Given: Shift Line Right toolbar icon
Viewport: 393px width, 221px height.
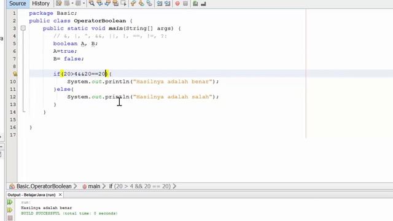Looking at the screenshot, I should coord(167,3).
